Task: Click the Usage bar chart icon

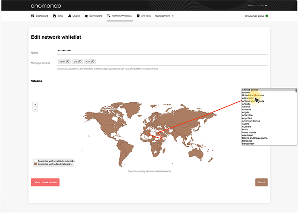Action: (x=69, y=16)
